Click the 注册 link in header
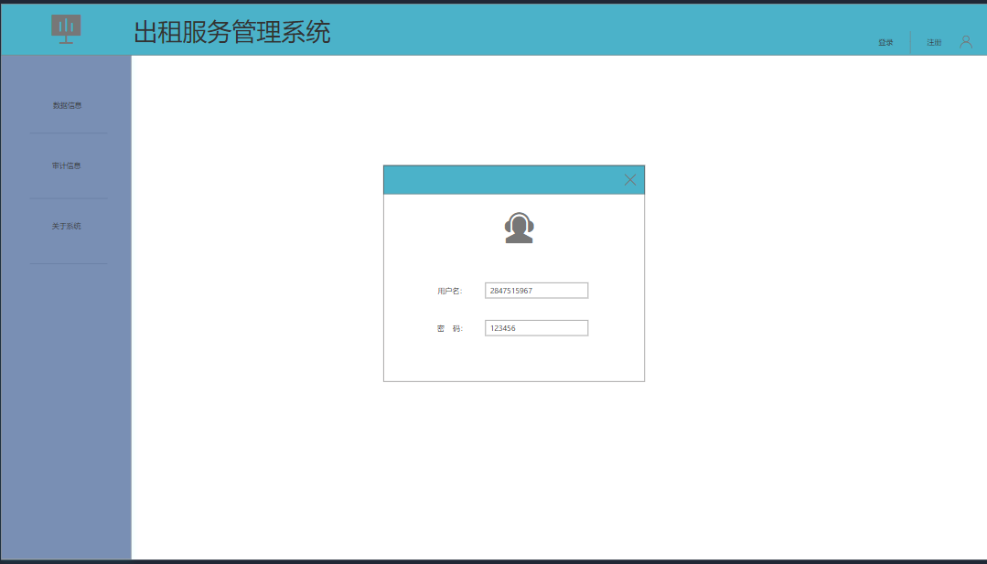 click(x=934, y=42)
